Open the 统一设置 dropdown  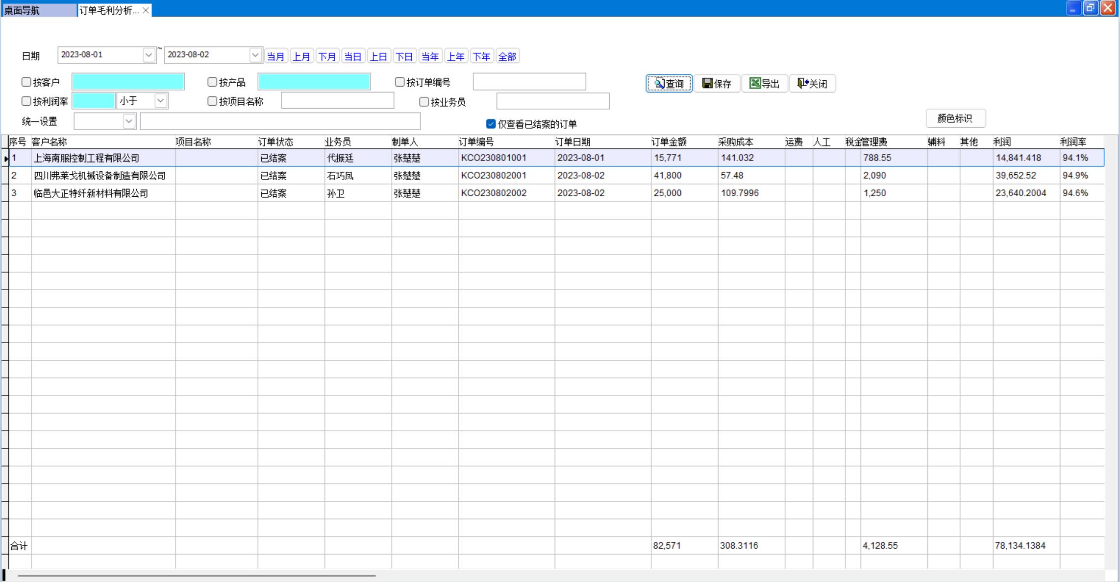pyautogui.click(x=128, y=121)
